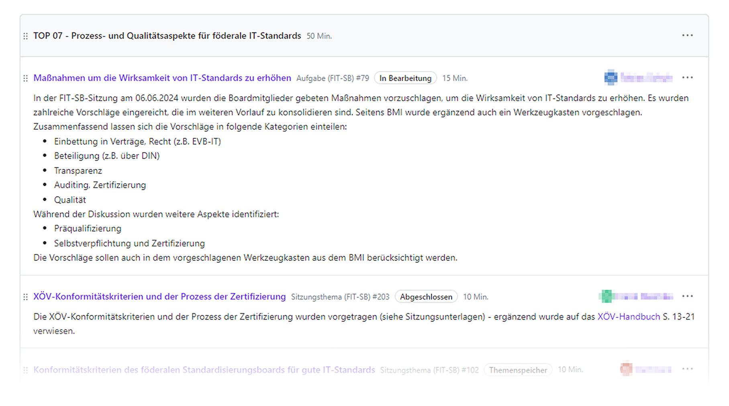Screen dimensions: 729x406
Task: Click the 'Themenspeicher' status badge
Action: click(x=517, y=370)
